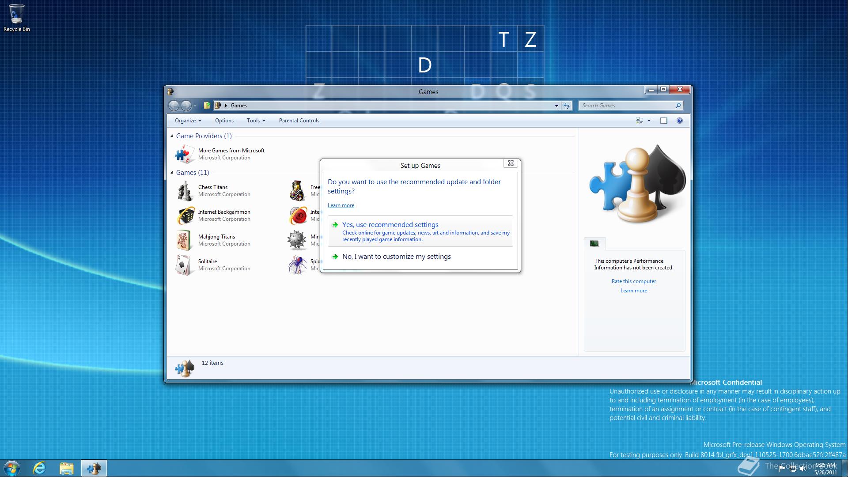This screenshot has width=848, height=477.
Task: Launch Internet Explorer from the taskbar
Action: pos(40,468)
